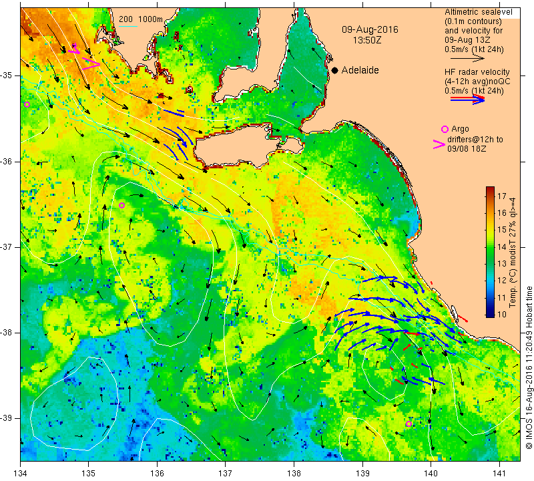Screen dimensions: 534x481
Task: Click the 141 longitude axis label
Action: coord(499,474)
